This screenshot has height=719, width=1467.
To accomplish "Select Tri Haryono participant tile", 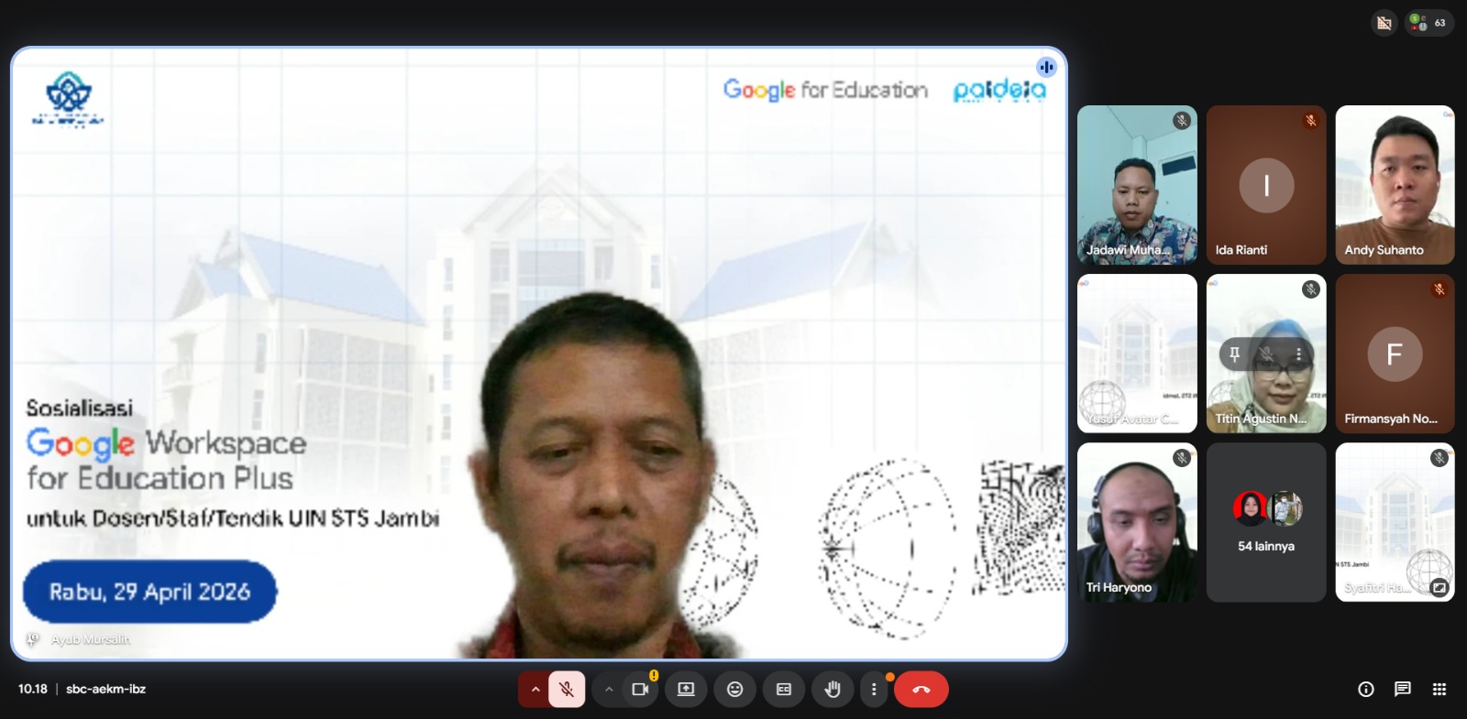I will click(1137, 522).
